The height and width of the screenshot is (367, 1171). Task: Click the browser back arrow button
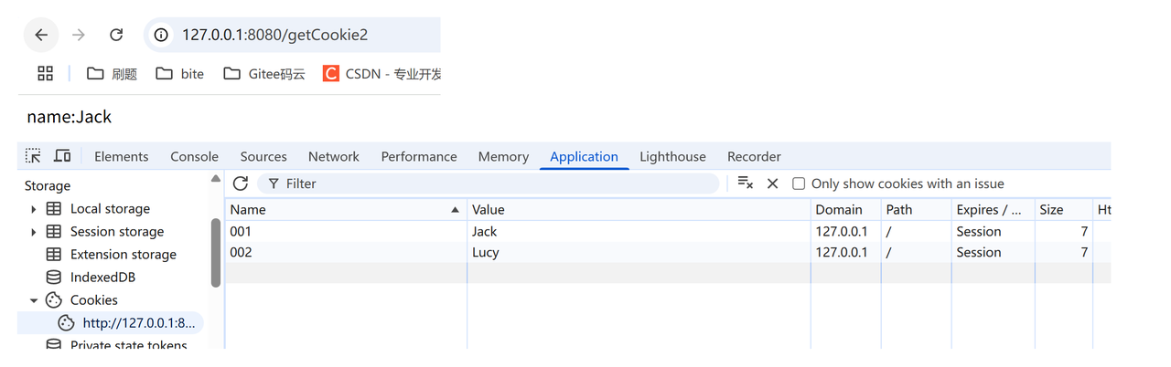41,36
